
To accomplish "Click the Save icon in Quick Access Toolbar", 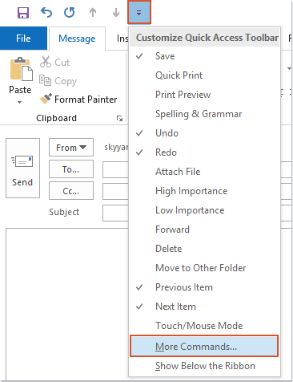I will 23,13.
